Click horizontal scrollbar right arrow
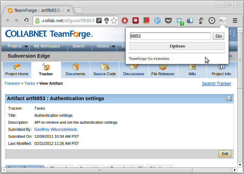 click(235, 170)
